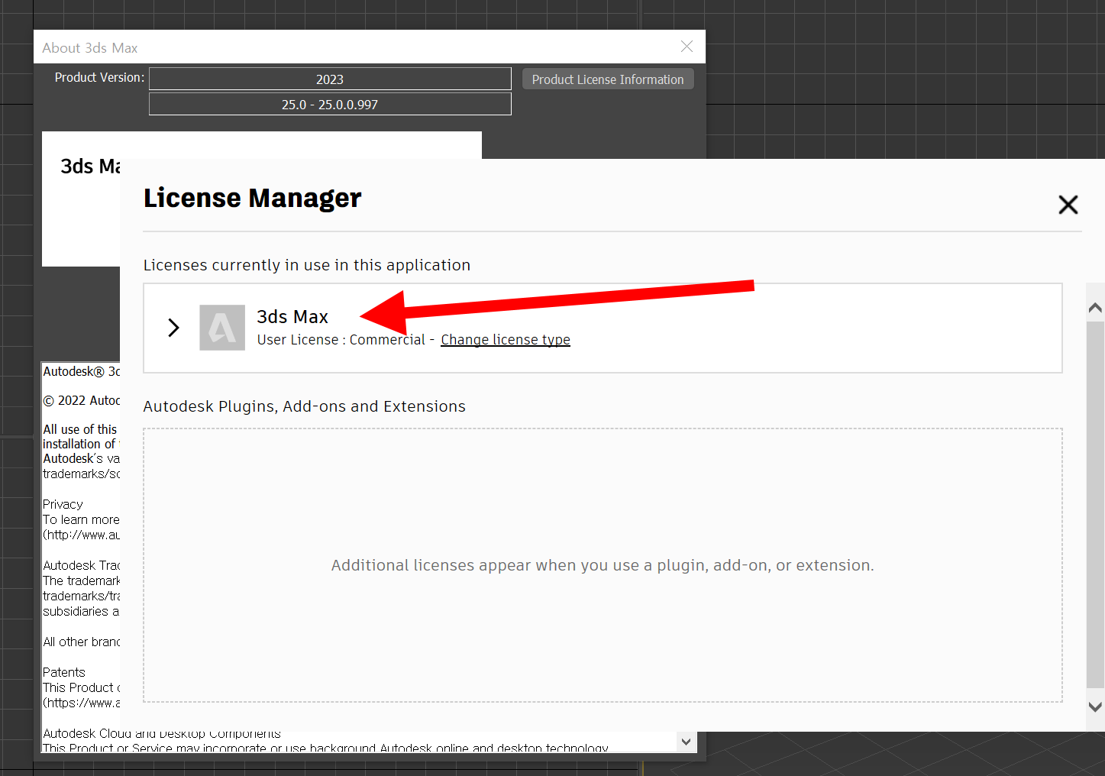Click the Product Version label
This screenshot has height=776, width=1105.
[x=99, y=77]
